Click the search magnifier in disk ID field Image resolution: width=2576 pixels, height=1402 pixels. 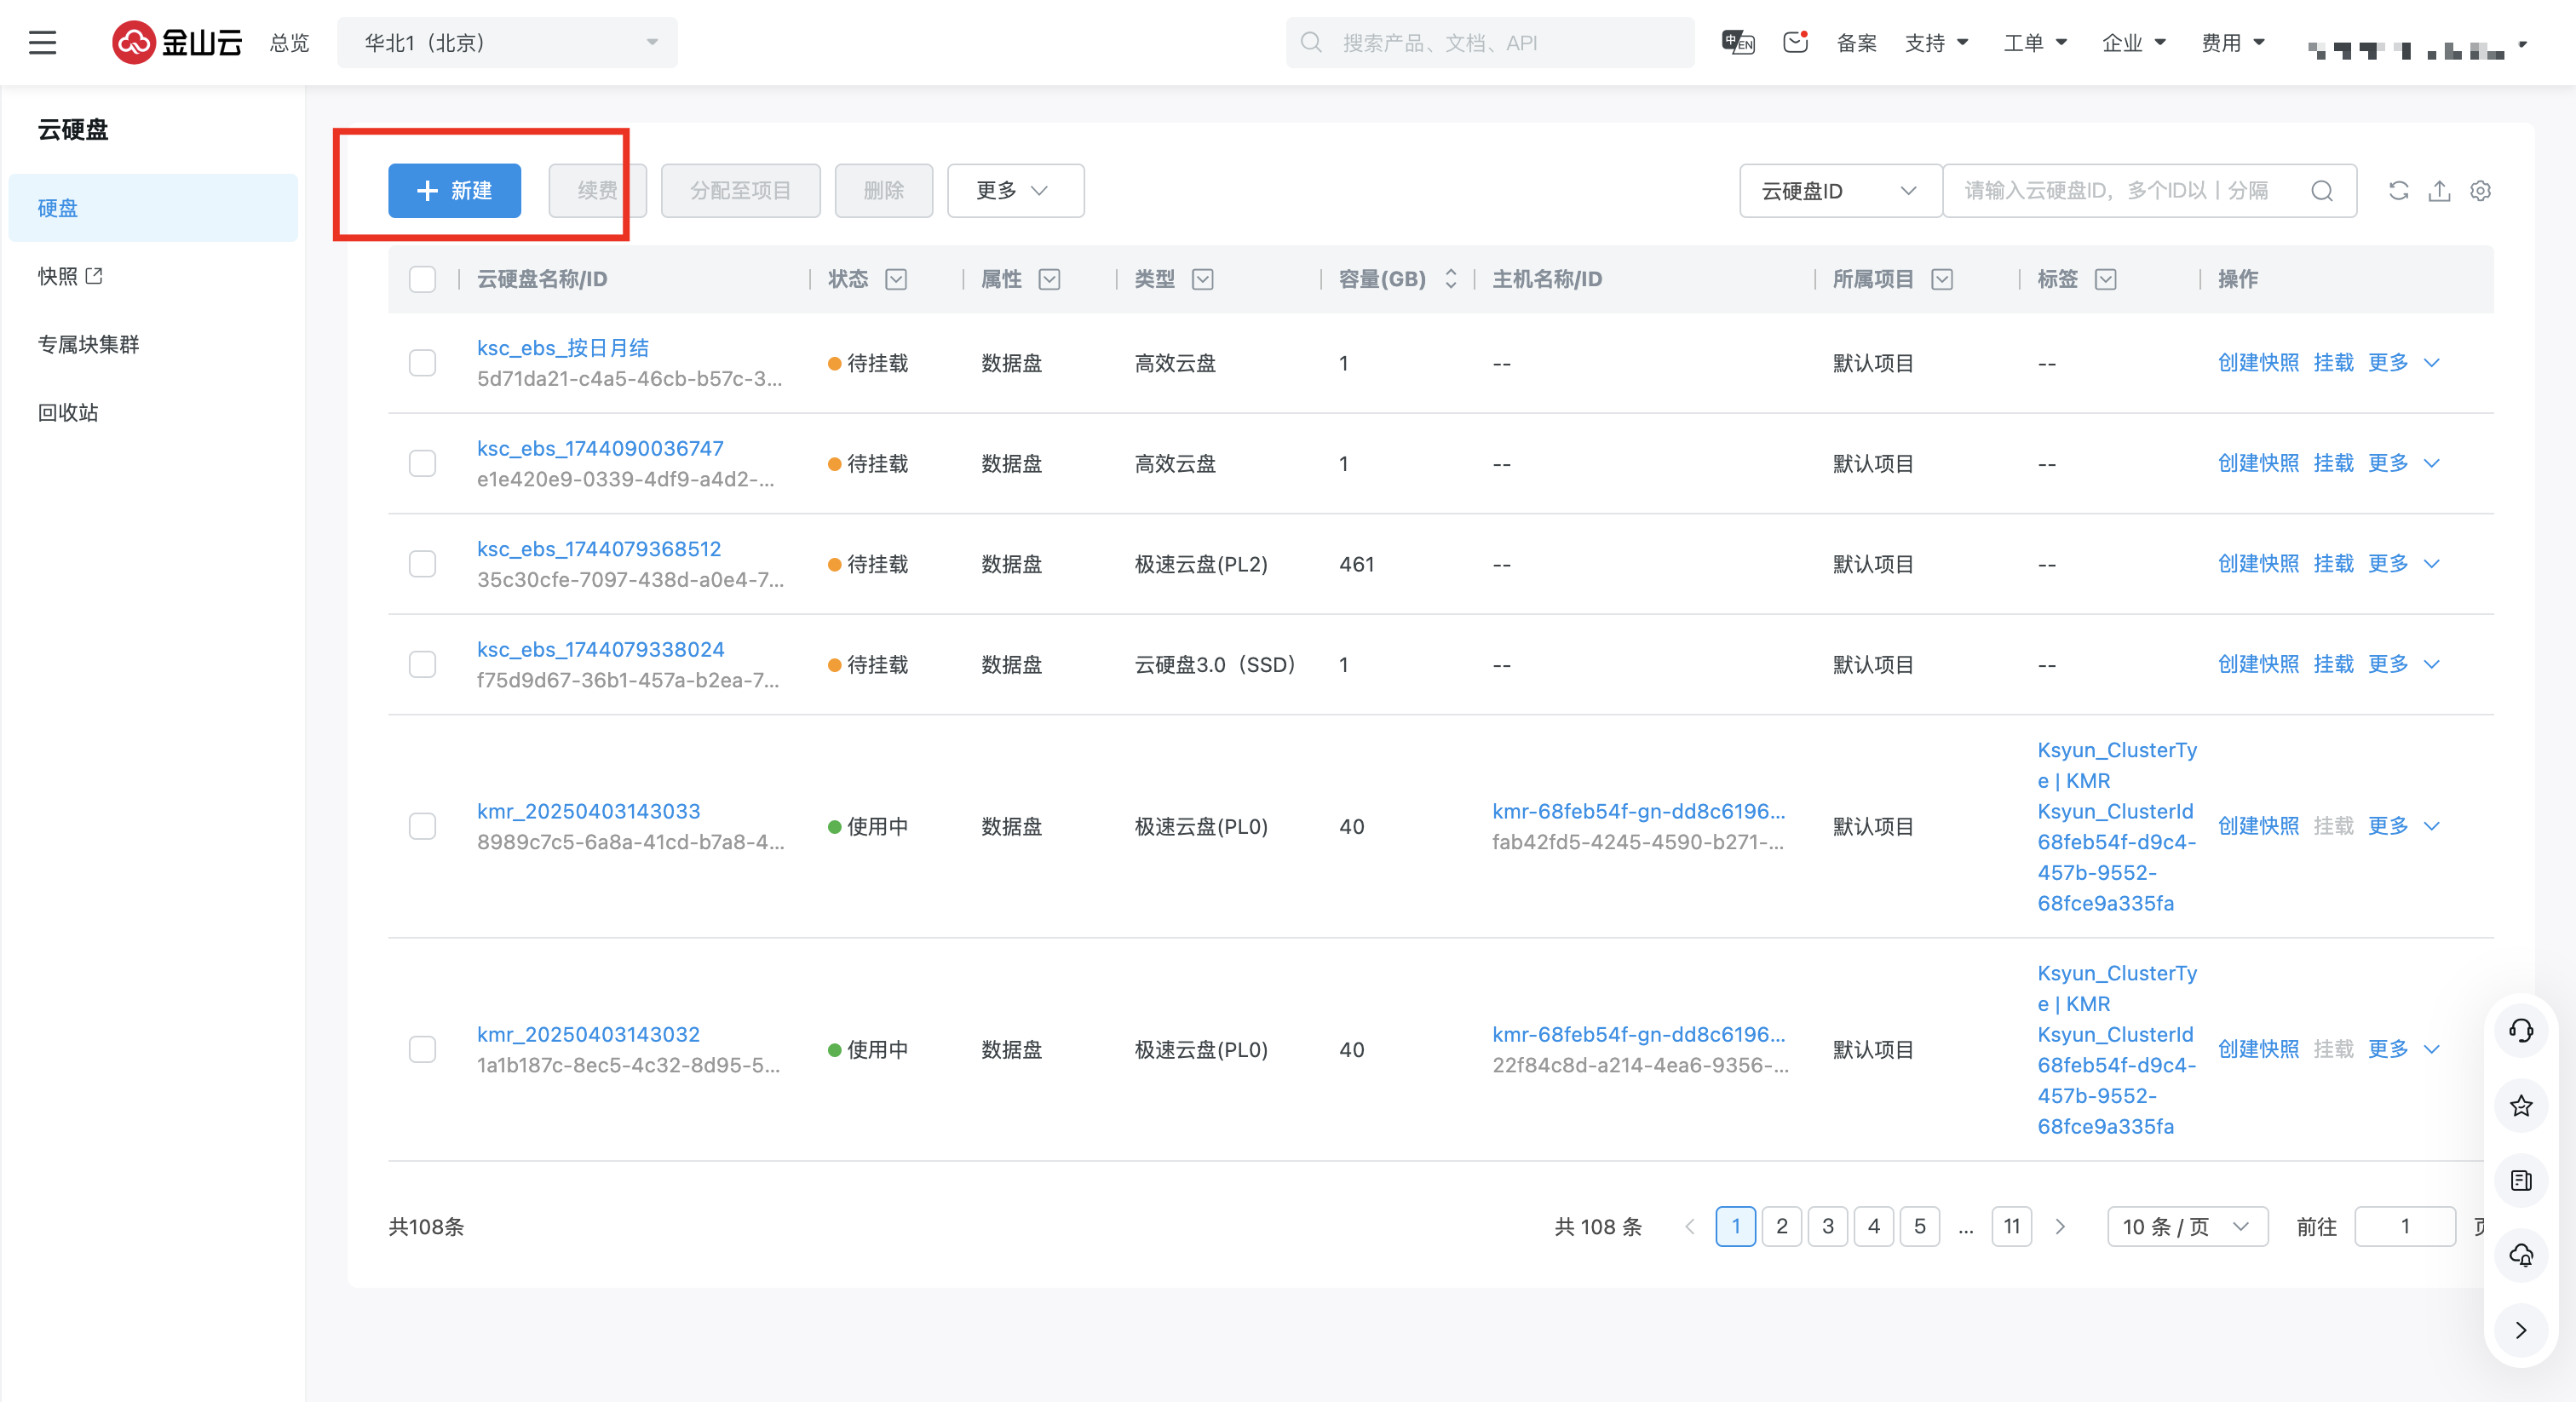pos(2321,190)
